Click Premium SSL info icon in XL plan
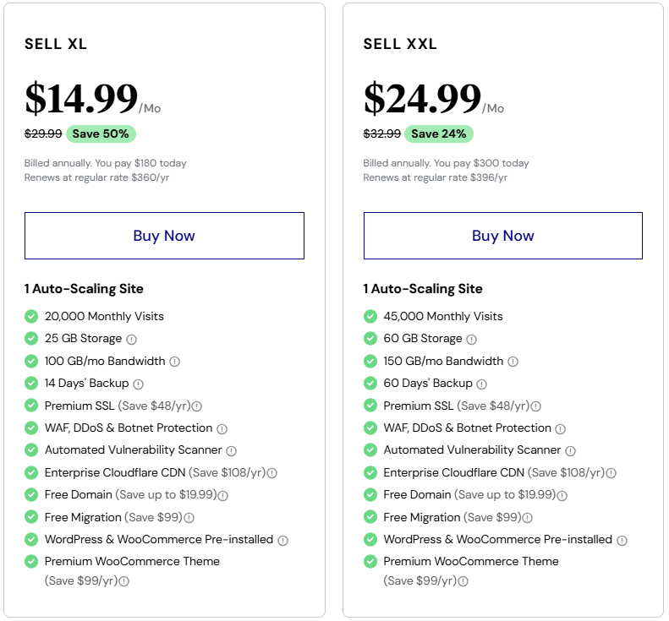This screenshot has height=621, width=669. (197, 406)
